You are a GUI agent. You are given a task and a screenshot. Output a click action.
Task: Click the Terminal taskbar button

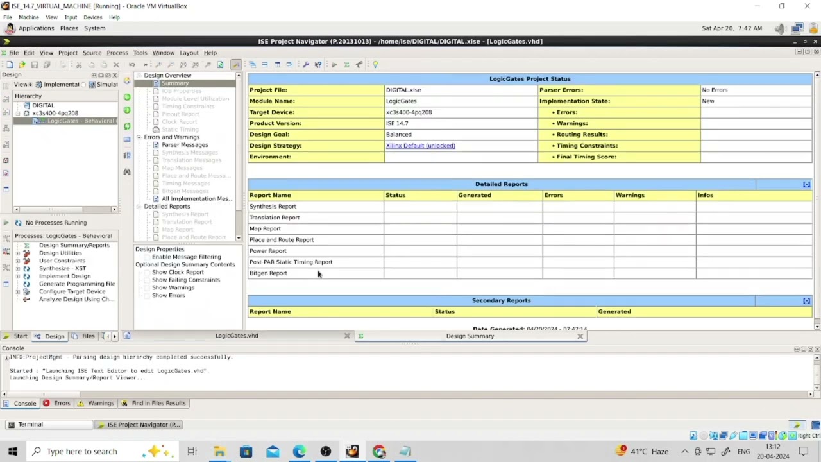pos(50,425)
